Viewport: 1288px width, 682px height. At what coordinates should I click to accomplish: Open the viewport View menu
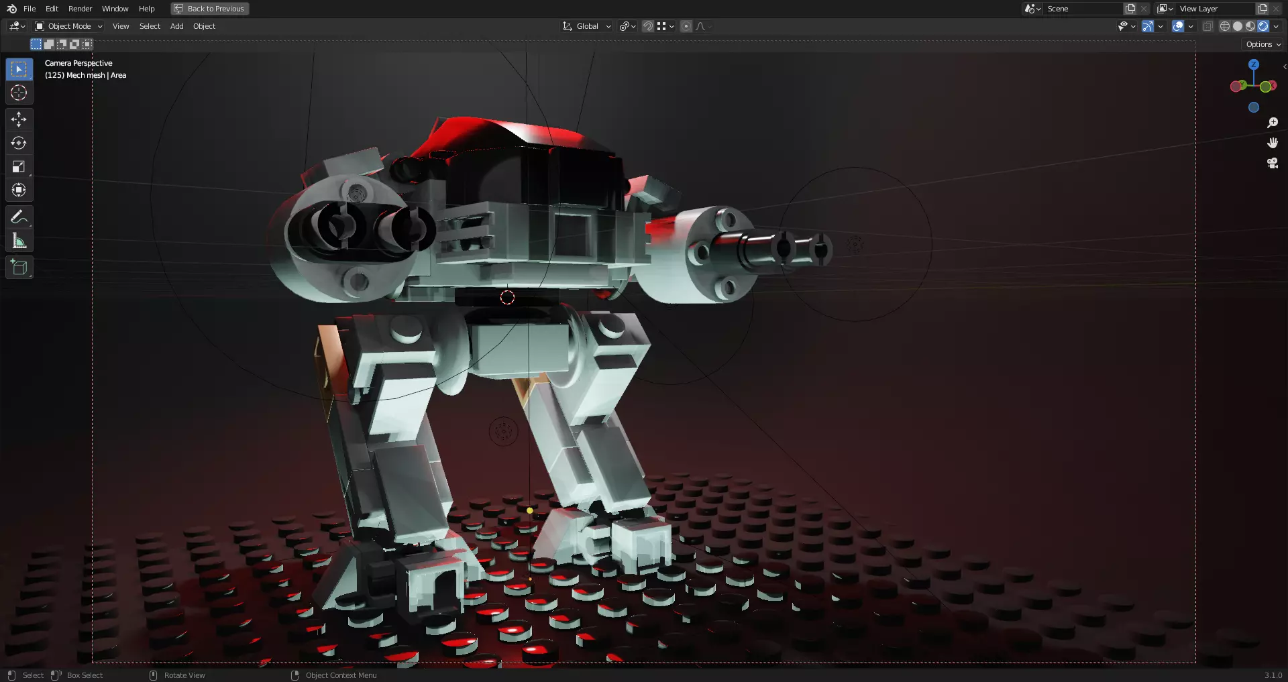click(x=121, y=26)
